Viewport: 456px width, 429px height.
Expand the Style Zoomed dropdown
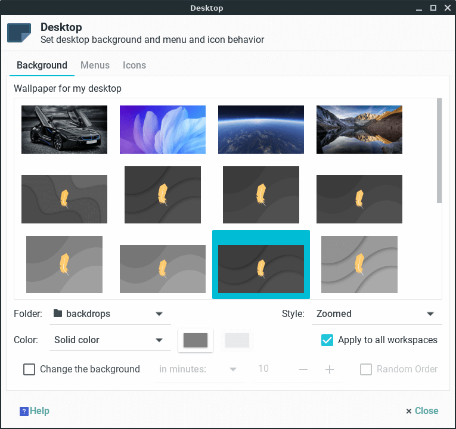pos(376,314)
